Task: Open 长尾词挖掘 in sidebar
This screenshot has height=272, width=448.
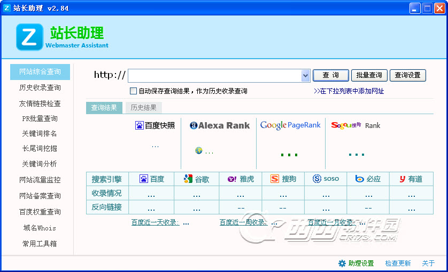Action: point(40,148)
